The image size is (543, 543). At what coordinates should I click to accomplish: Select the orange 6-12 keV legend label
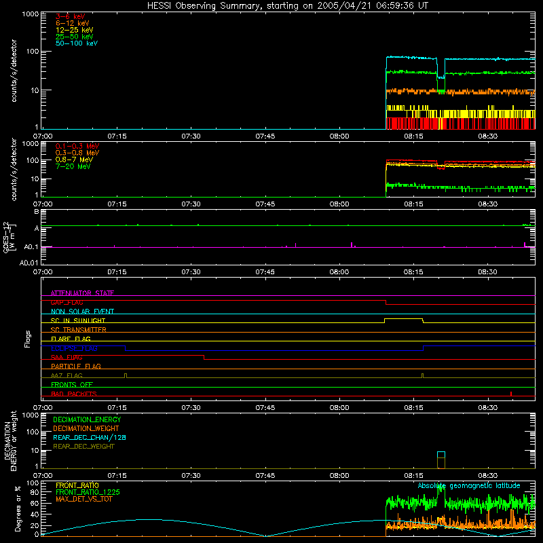pyautogui.click(x=73, y=23)
